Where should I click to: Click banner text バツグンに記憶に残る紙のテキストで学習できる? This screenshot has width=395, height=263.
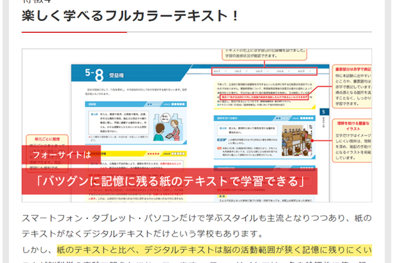(169, 181)
